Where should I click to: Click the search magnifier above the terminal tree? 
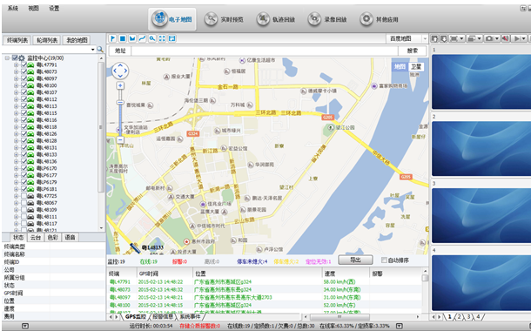pyautogui.click(x=100, y=50)
